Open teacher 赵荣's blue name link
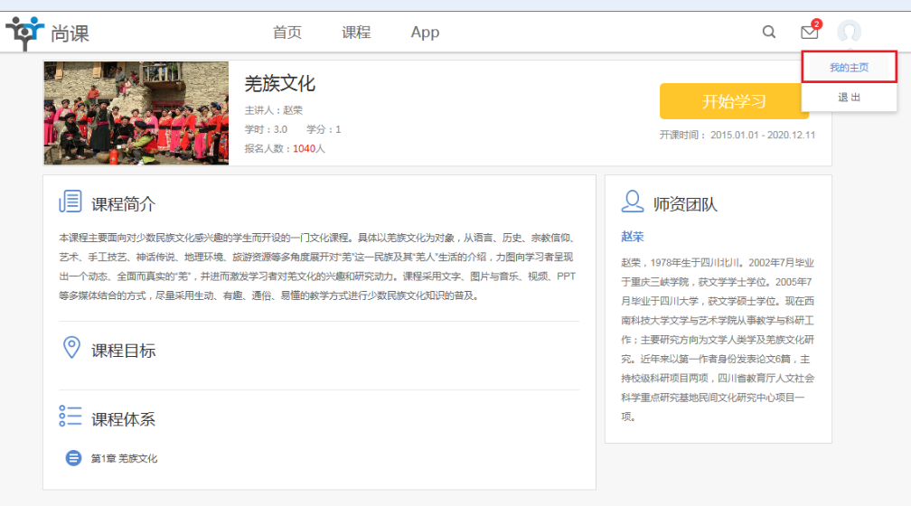The height and width of the screenshot is (506, 911). click(633, 237)
